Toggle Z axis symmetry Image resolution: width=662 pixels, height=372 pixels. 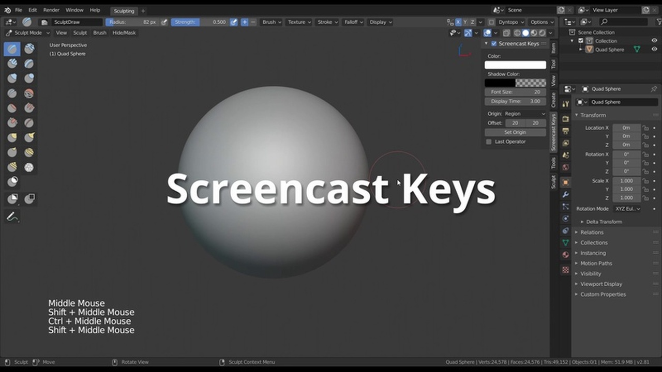(x=472, y=22)
